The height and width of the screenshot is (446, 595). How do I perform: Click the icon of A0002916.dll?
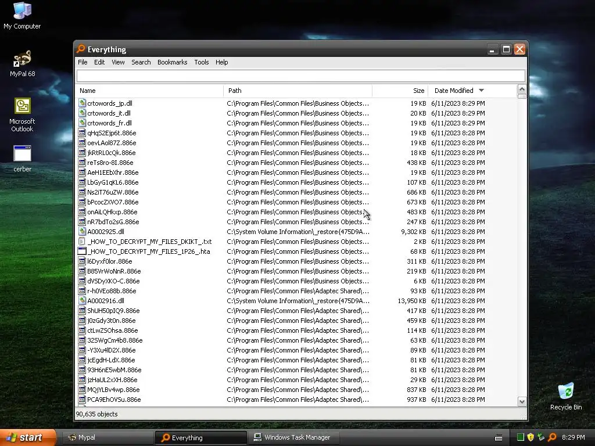tap(82, 300)
